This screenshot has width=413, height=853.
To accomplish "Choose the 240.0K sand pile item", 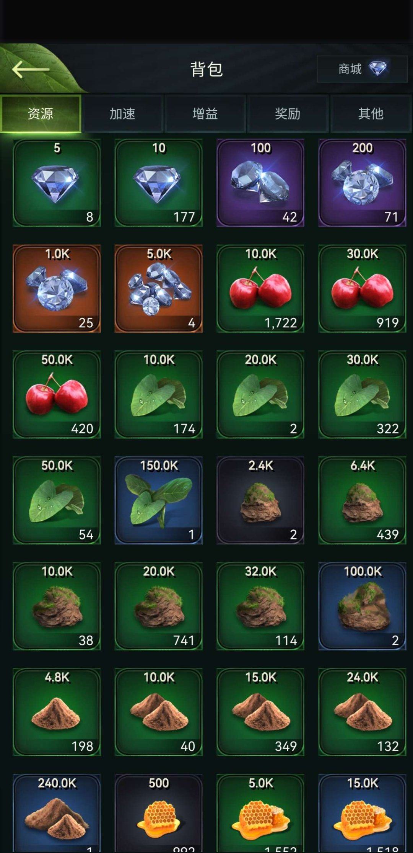I will [x=57, y=814].
